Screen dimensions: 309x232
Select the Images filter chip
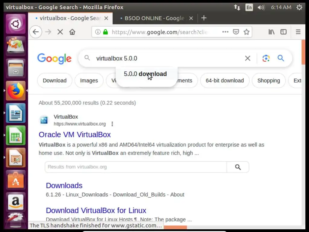[x=89, y=80]
